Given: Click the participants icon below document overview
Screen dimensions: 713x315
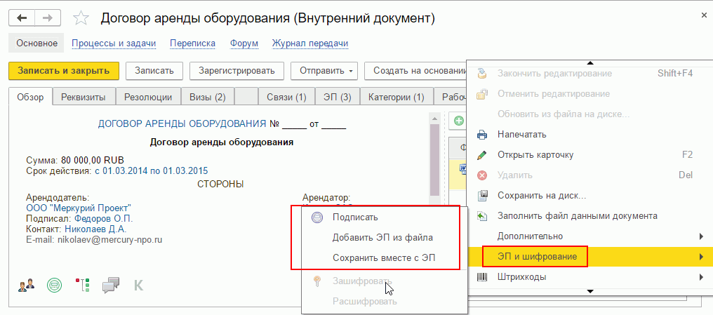Looking at the screenshot, I should (27, 286).
